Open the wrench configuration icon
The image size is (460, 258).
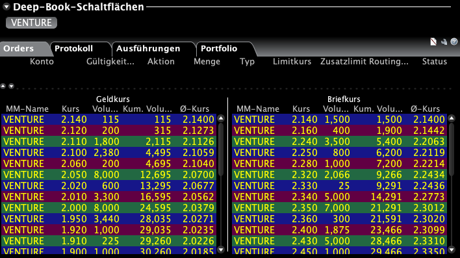coord(444,42)
